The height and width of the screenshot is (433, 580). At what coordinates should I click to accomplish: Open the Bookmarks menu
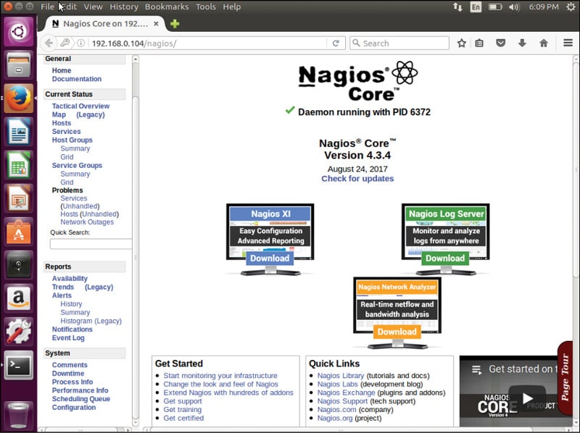[166, 7]
